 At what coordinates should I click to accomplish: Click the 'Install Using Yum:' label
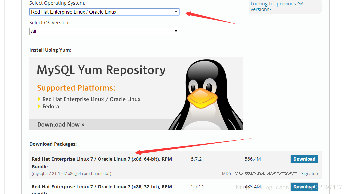tap(50, 50)
